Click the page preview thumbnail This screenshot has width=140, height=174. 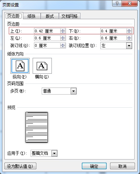click(x=37, y=127)
